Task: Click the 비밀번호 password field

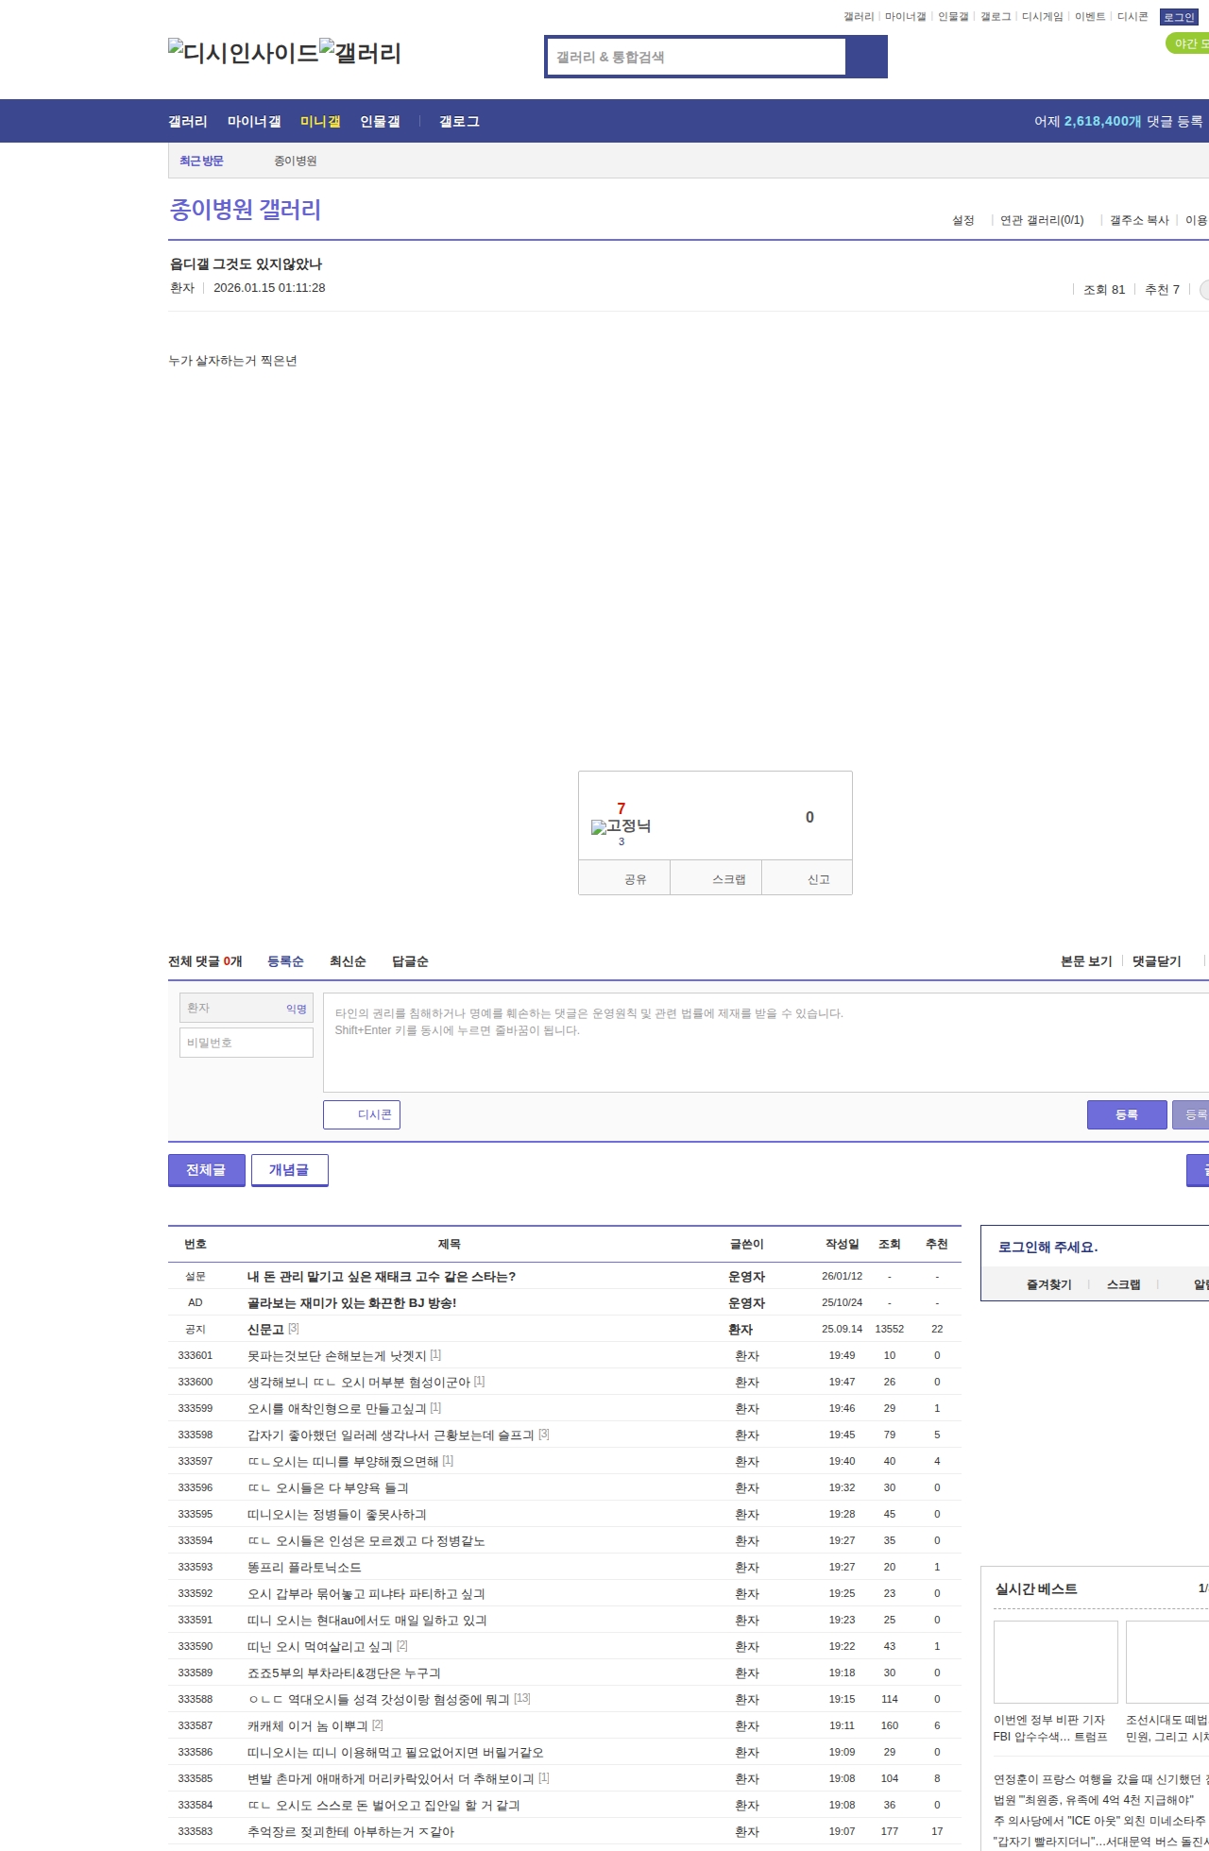Action: coord(247,1043)
